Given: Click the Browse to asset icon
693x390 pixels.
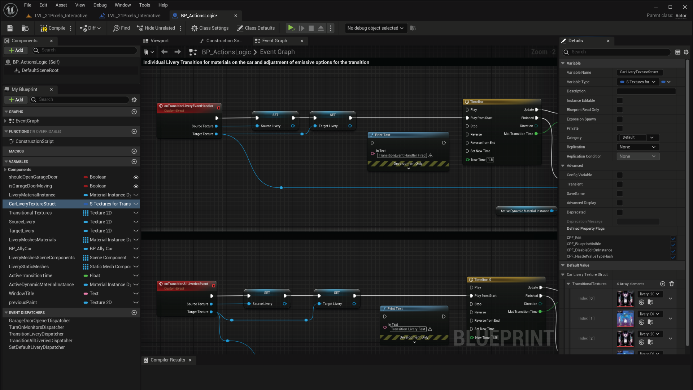Looking at the screenshot, I should [25, 28].
